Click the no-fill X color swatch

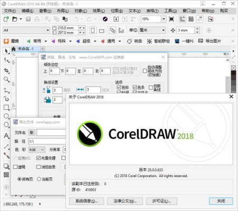tap(233, 68)
